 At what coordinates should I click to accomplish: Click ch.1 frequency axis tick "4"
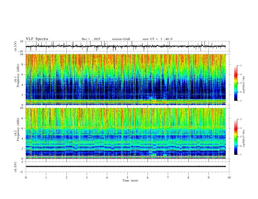point(22,85)
